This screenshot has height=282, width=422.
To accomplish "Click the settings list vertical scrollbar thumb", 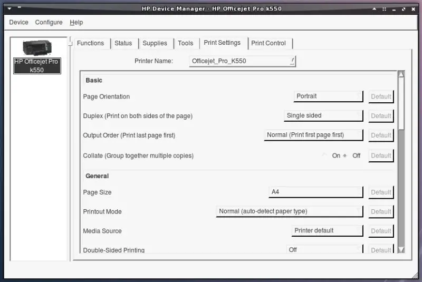I will click(x=401, y=103).
